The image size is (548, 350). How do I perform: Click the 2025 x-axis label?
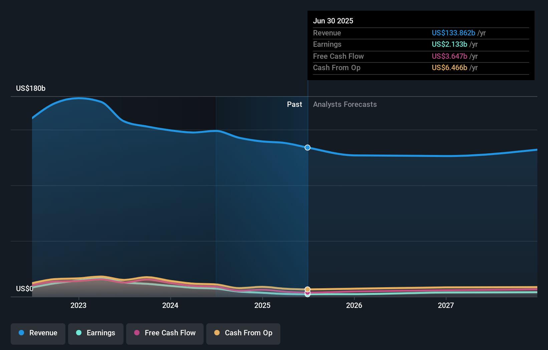(x=262, y=305)
